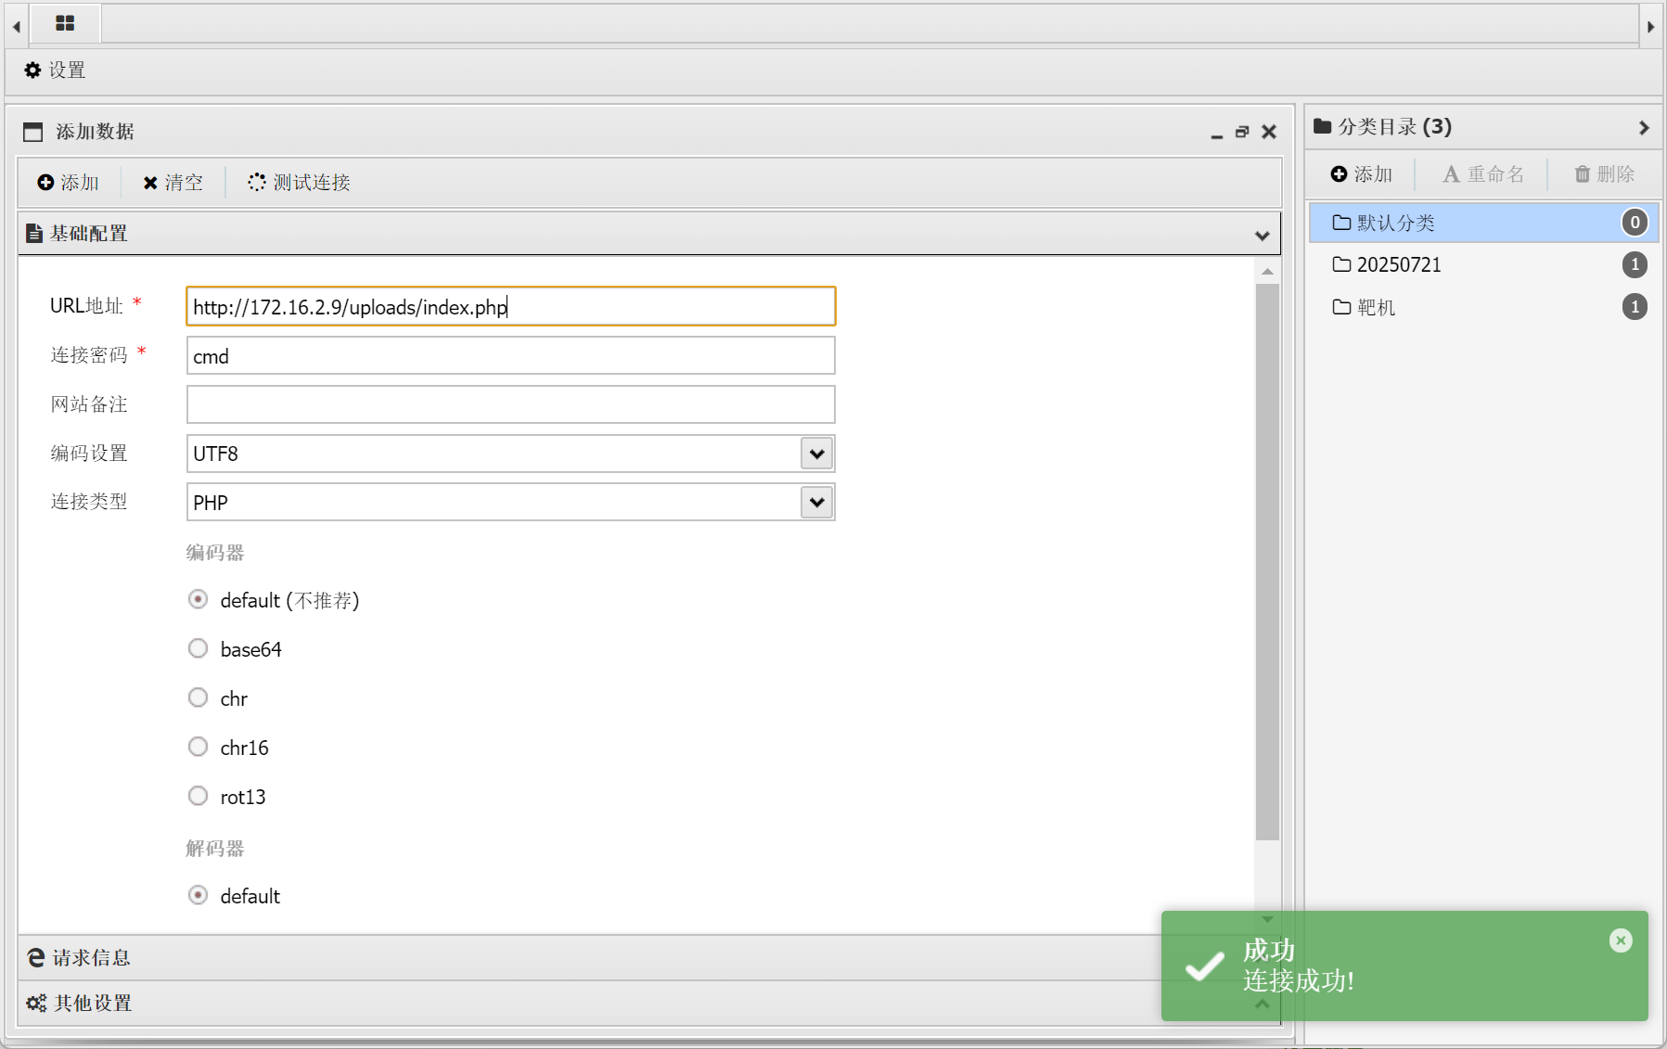This screenshot has height=1049, width=1667.
Task: Collapse the 分类目录 panel with the chevron
Action: 1644,128
